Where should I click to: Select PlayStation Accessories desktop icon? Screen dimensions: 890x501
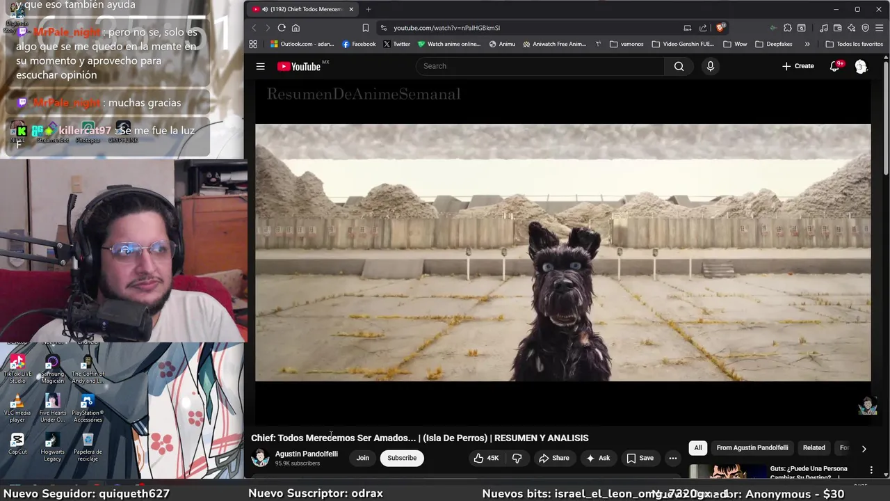click(88, 408)
